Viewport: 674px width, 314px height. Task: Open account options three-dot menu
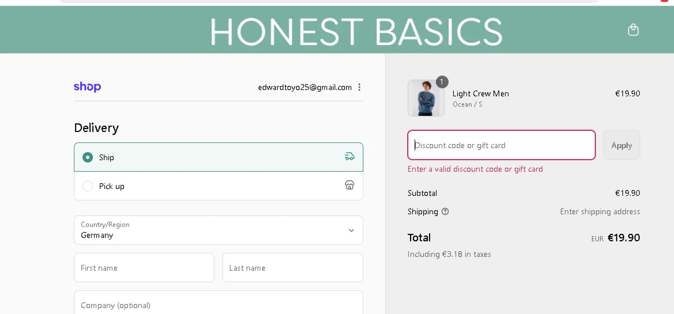359,87
